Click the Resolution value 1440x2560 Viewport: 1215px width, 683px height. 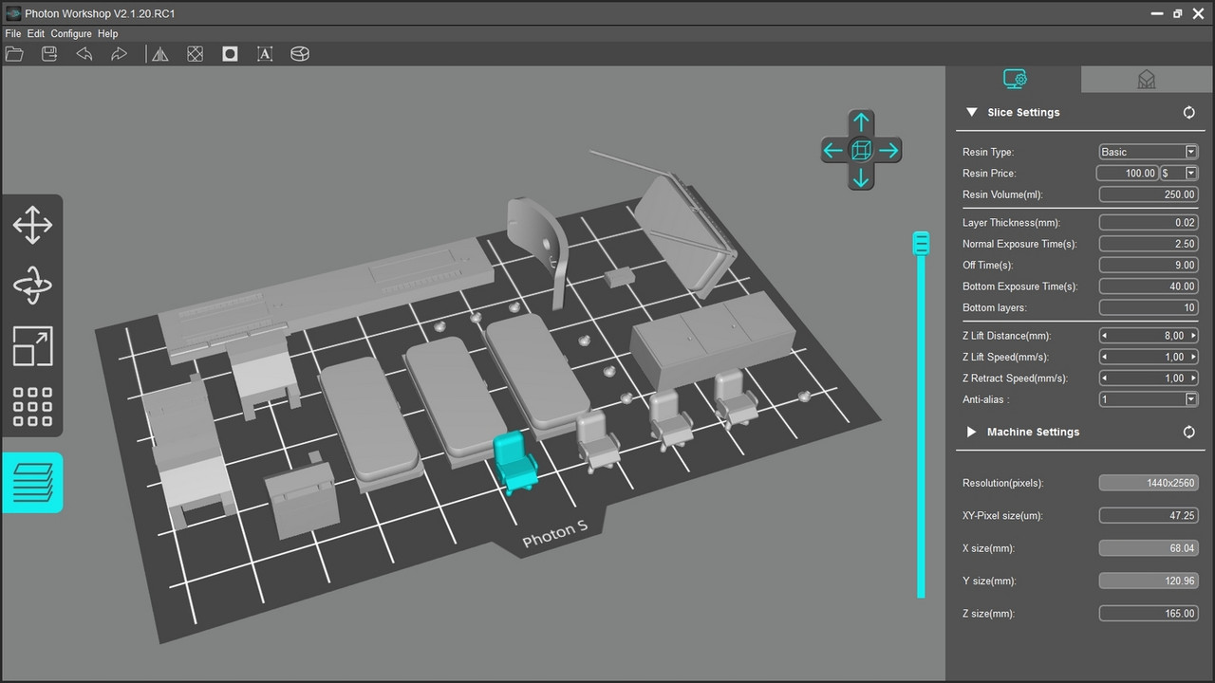pyautogui.click(x=1149, y=483)
